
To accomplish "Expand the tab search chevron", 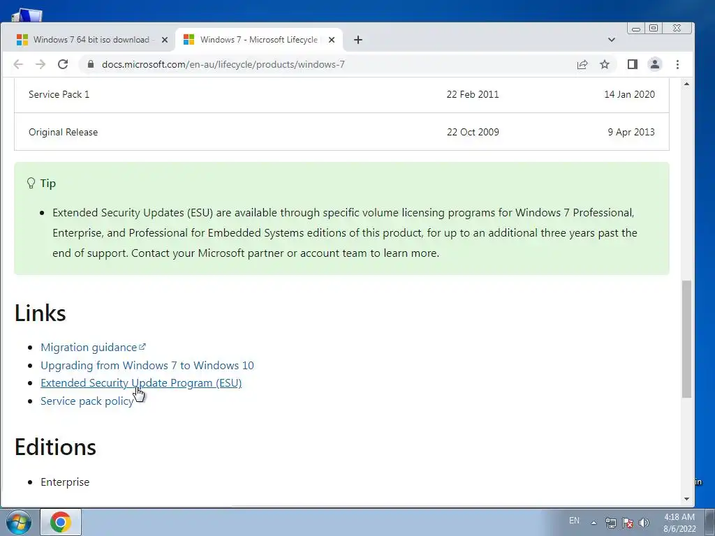I will click(612, 40).
